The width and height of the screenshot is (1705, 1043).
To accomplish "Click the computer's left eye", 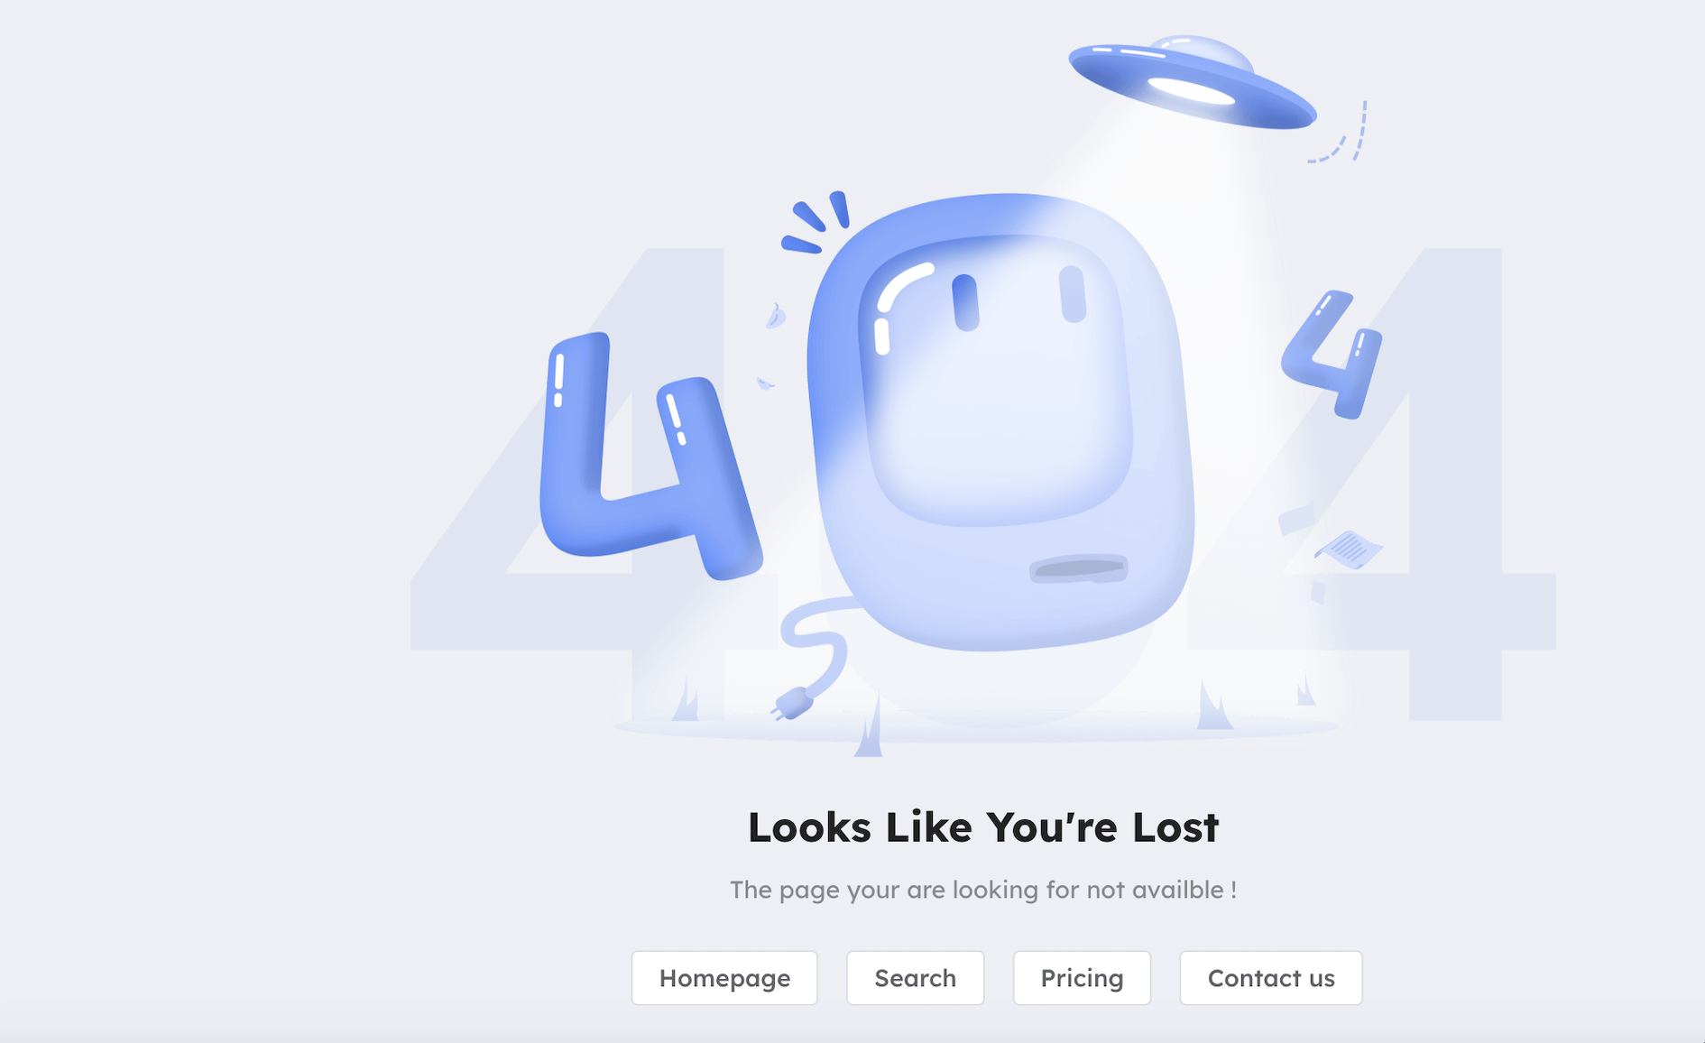I will [965, 302].
